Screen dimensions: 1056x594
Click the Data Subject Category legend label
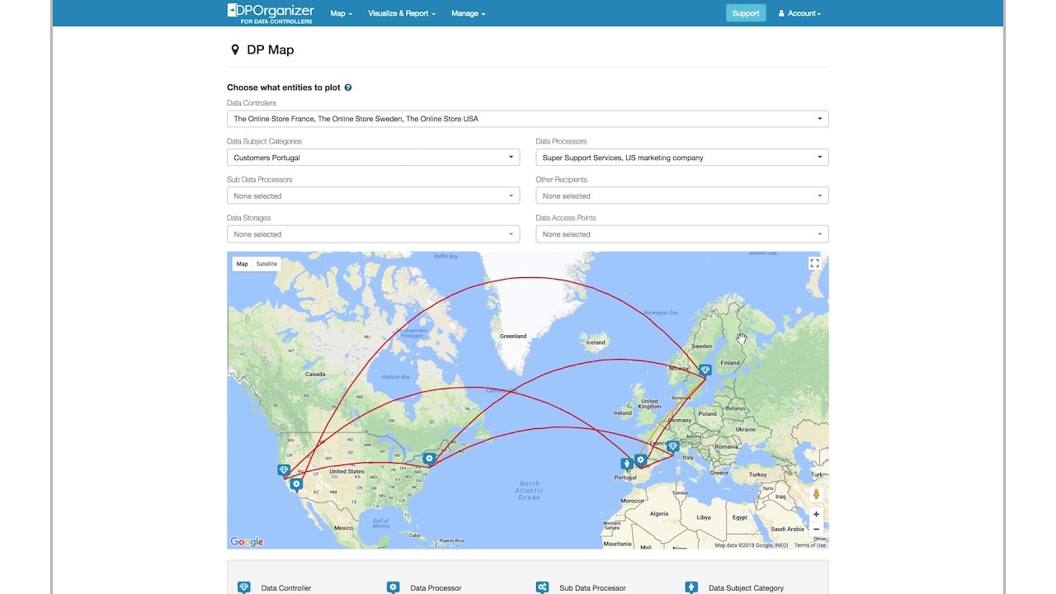[x=746, y=588]
